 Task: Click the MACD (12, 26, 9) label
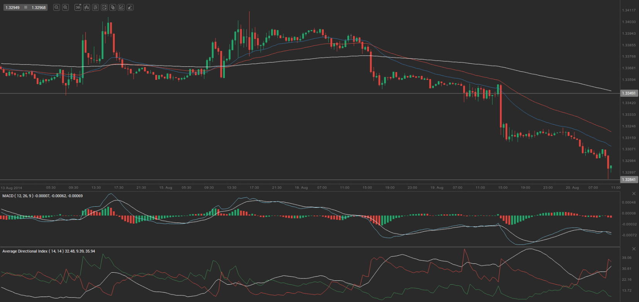[17, 196]
